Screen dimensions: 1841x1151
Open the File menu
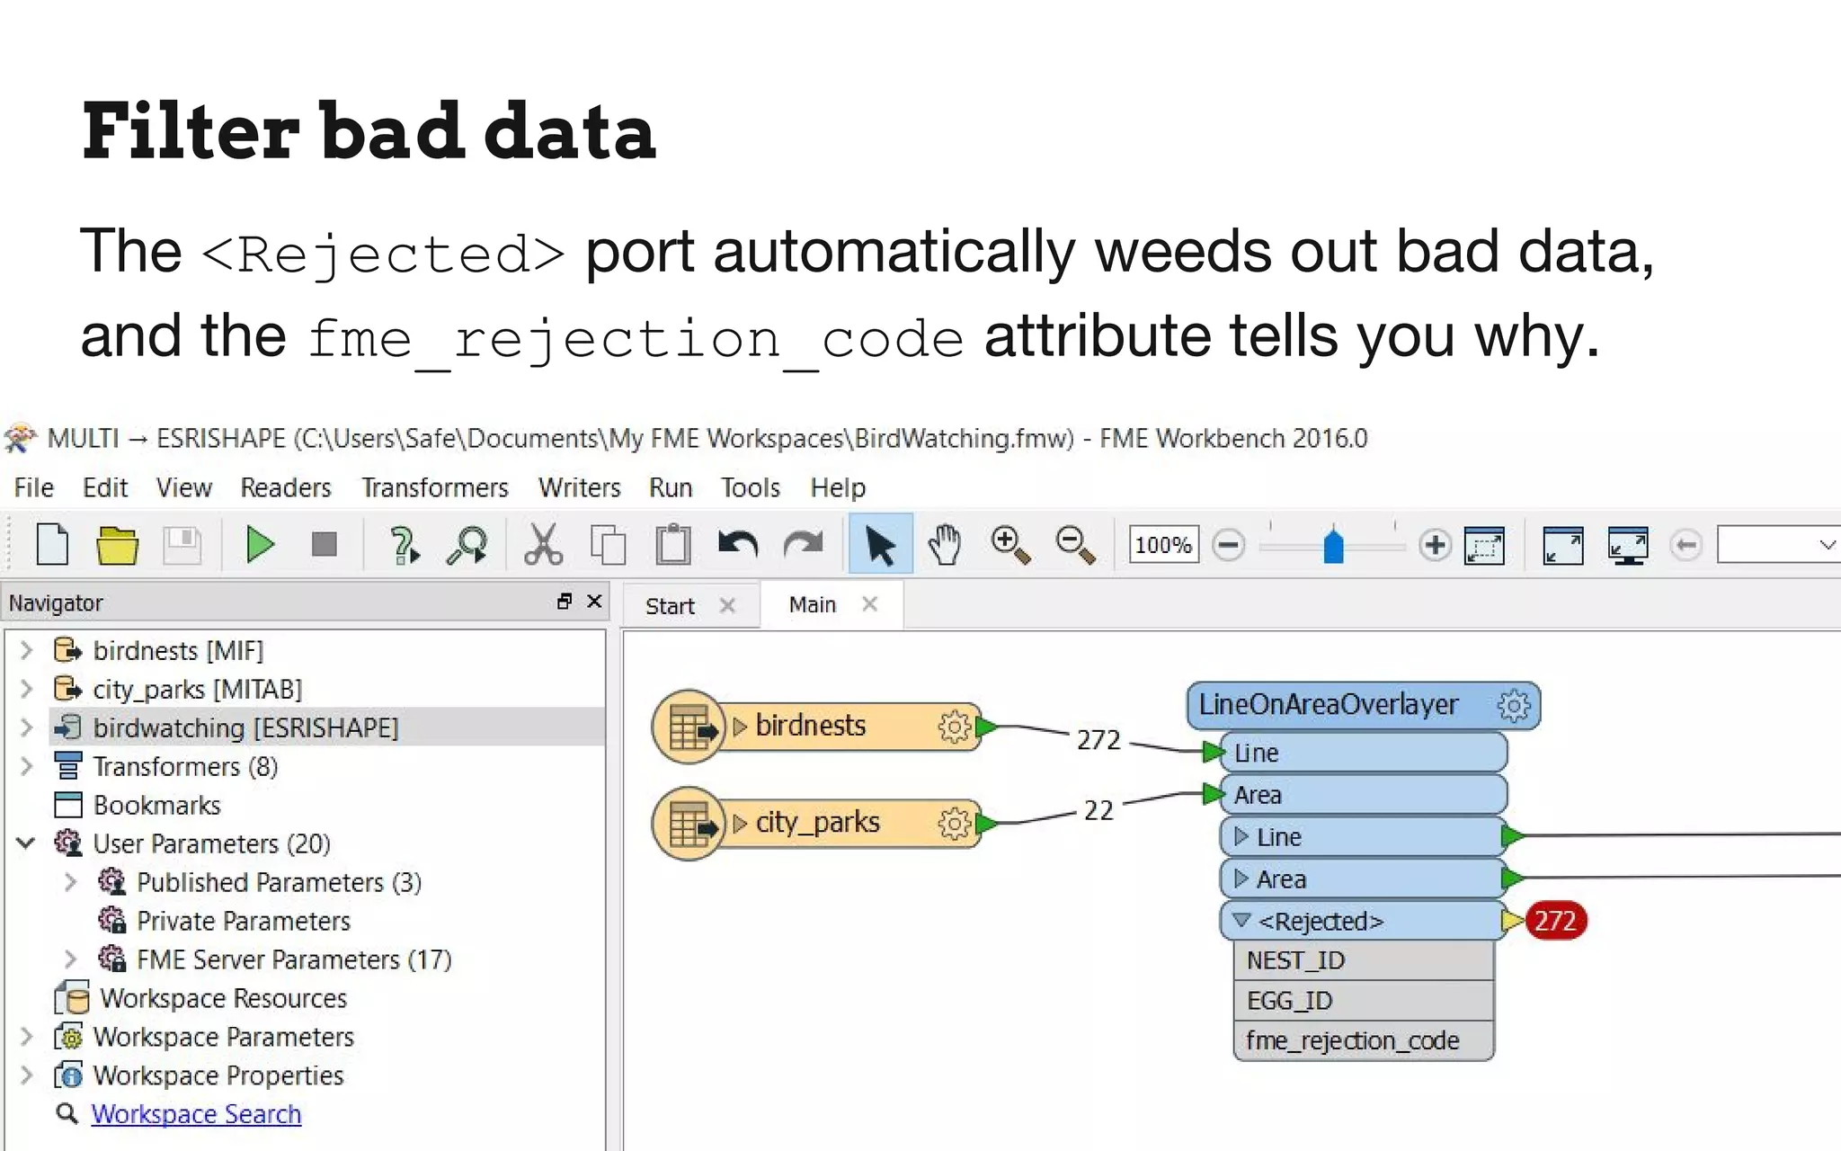point(34,487)
